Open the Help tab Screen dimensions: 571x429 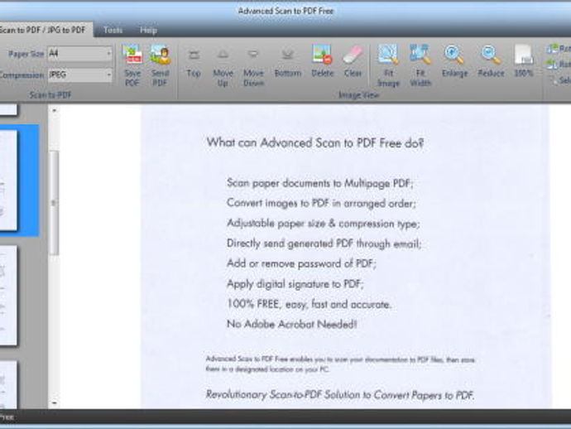click(x=148, y=30)
